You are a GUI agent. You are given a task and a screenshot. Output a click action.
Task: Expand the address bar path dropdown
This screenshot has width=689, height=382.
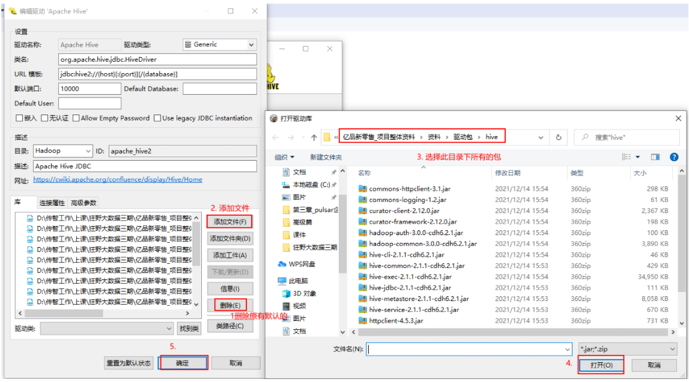[541, 137]
